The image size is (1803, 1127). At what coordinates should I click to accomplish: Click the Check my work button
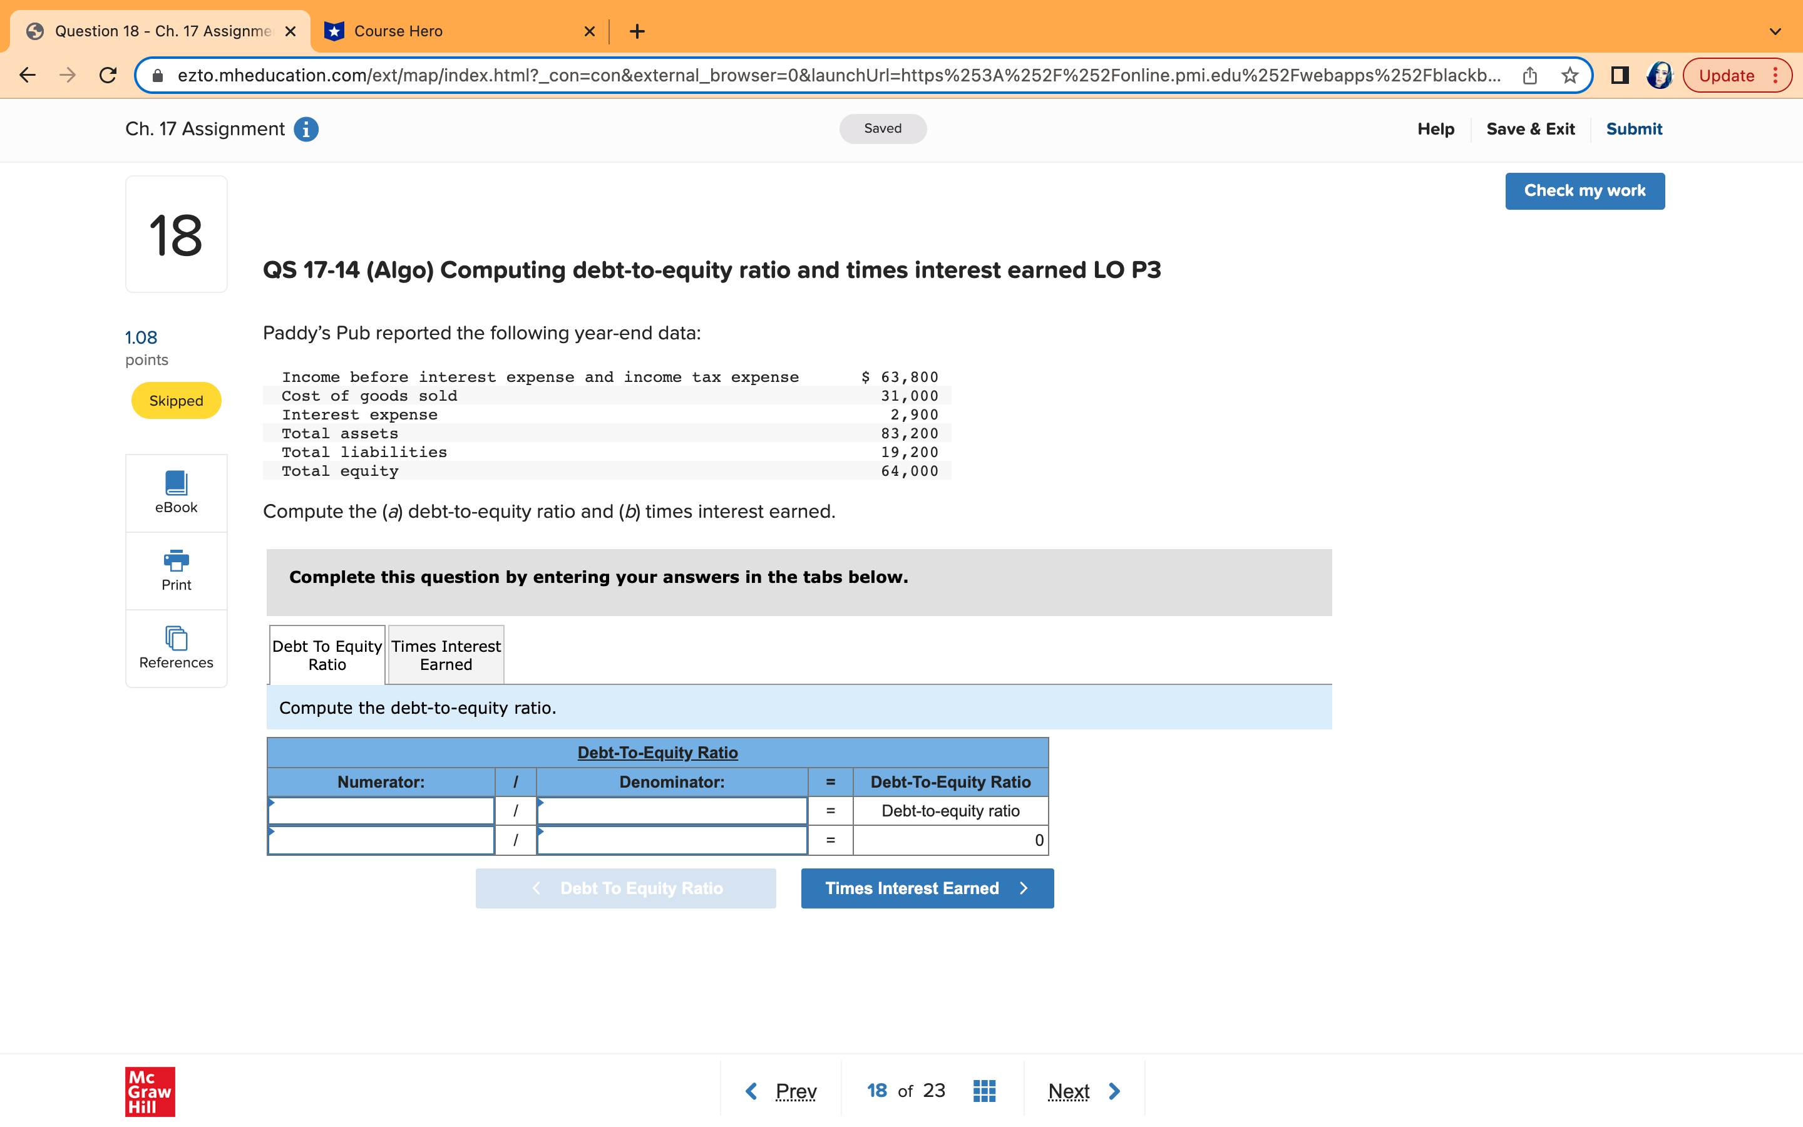(1585, 191)
